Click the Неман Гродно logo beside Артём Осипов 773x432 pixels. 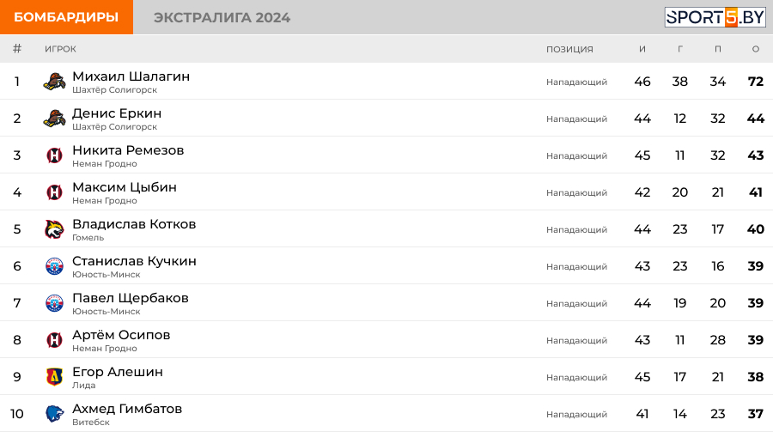click(54, 340)
